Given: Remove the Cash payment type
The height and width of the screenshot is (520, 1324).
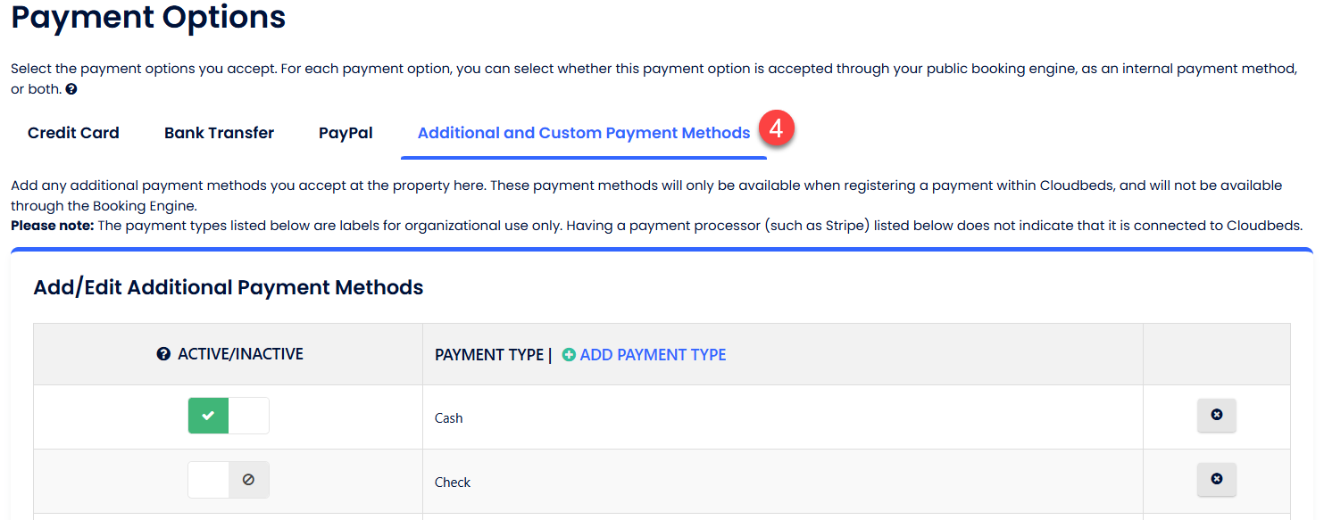Looking at the screenshot, I should pos(1216,416).
